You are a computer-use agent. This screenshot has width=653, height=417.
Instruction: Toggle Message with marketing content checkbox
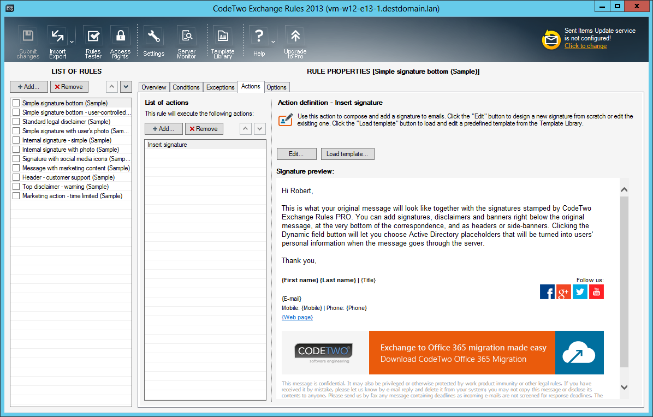pos(16,168)
